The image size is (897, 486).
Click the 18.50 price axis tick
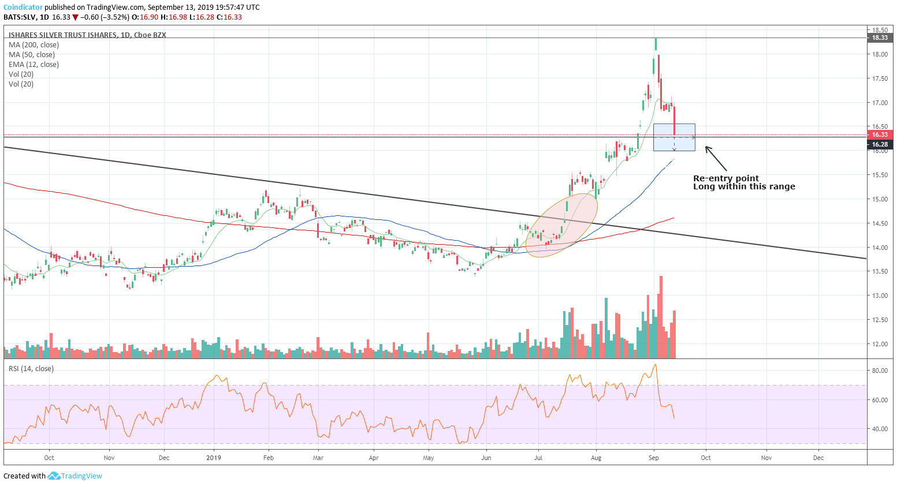click(x=880, y=30)
